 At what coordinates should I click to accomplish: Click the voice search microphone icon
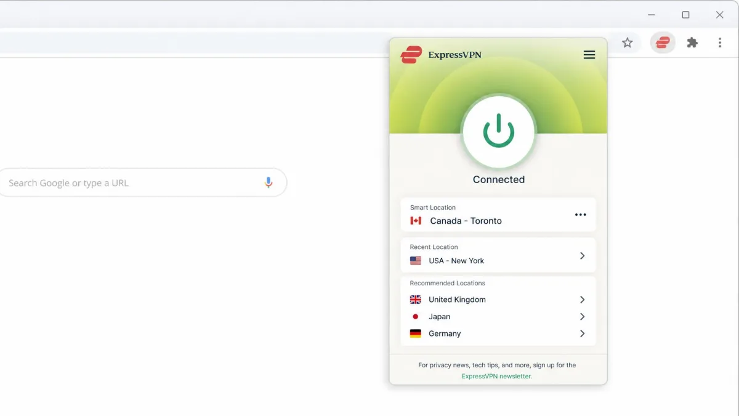click(x=269, y=182)
